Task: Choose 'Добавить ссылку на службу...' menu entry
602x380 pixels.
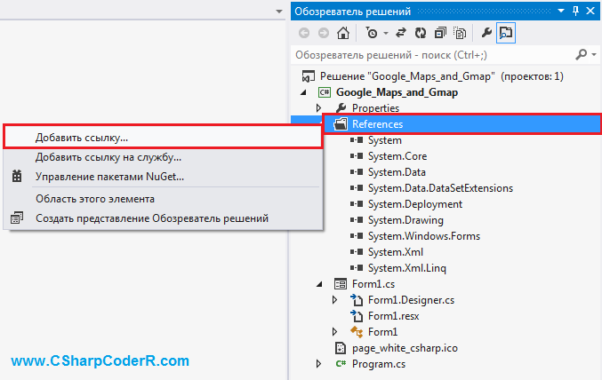Action: pos(163,157)
